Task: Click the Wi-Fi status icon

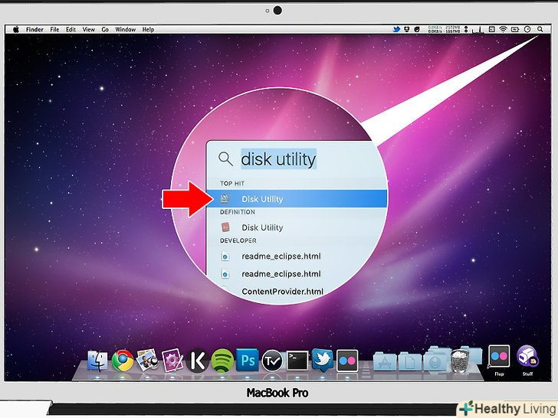Action: (503, 30)
